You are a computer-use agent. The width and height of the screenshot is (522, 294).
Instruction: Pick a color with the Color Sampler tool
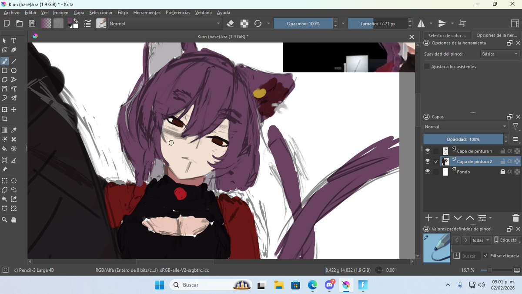[x=14, y=129]
